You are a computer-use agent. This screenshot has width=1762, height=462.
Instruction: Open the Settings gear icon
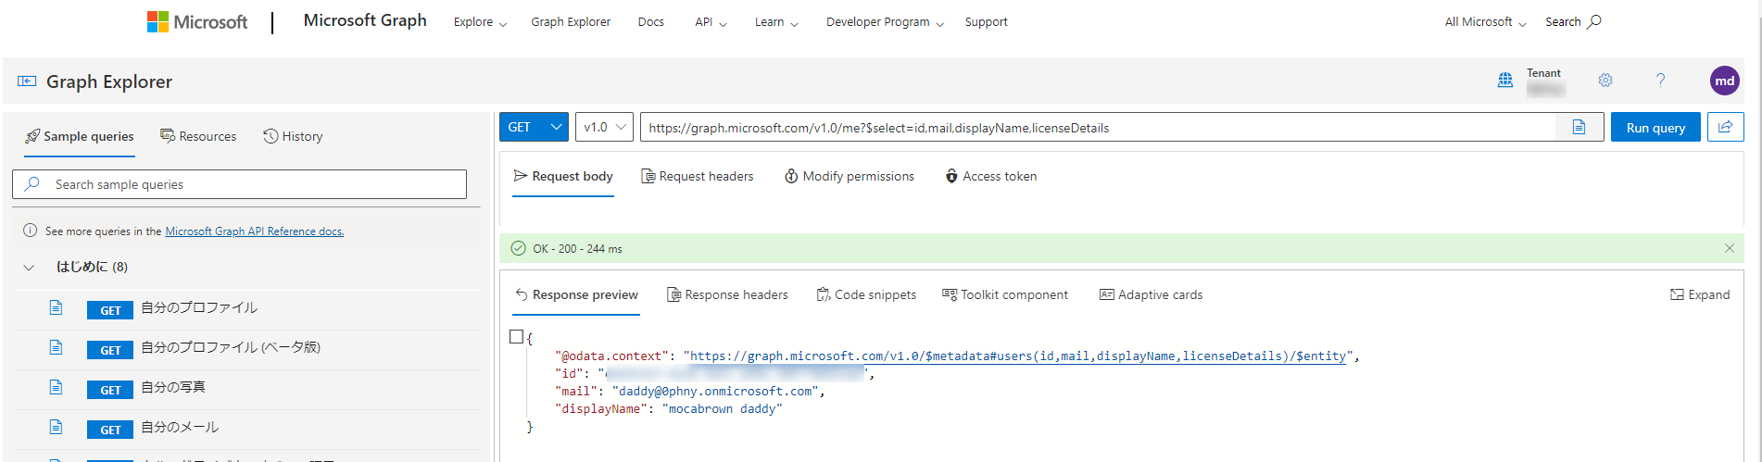(x=1605, y=81)
